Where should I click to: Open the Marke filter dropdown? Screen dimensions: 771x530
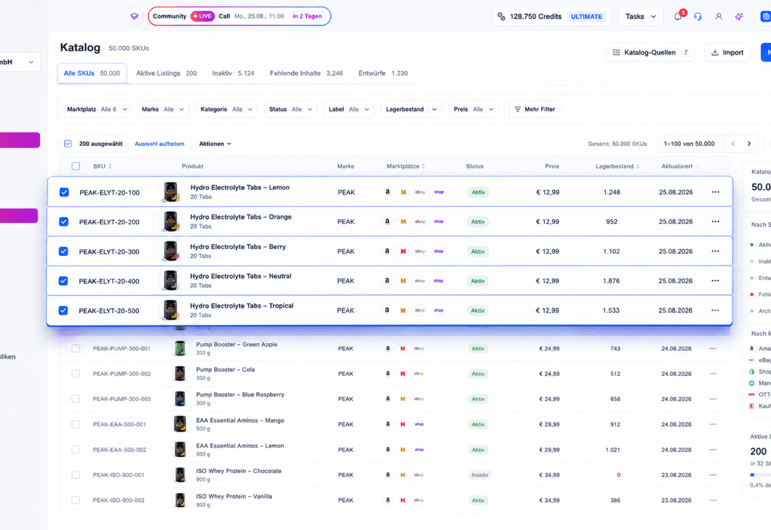[163, 109]
